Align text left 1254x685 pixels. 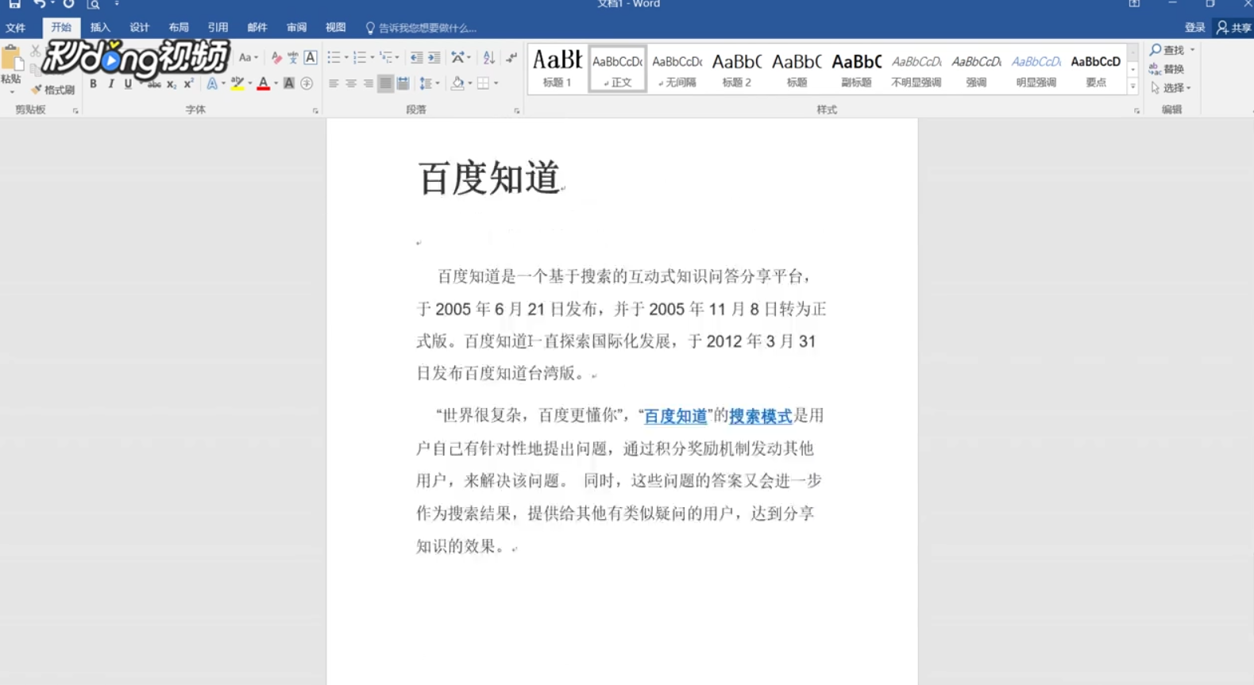[334, 83]
